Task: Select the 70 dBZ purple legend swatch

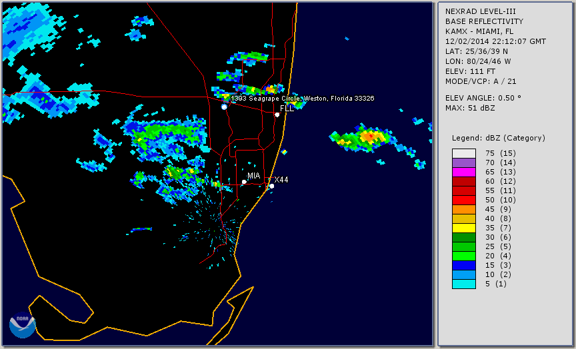Action: coord(464,163)
